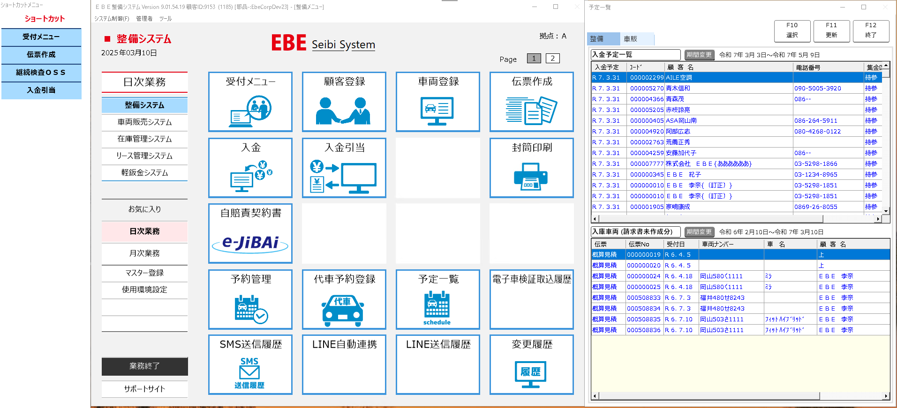The height and width of the screenshot is (408, 897).
Task: Click 伝票作成 in the shortcut panel
Action: 41,55
